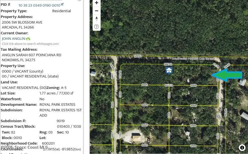Select mailing address ANGLIN SARAH 607 POINCIANA RD
Image resolution: width=248 pixels, height=154 pixels.
tap(31, 55)
